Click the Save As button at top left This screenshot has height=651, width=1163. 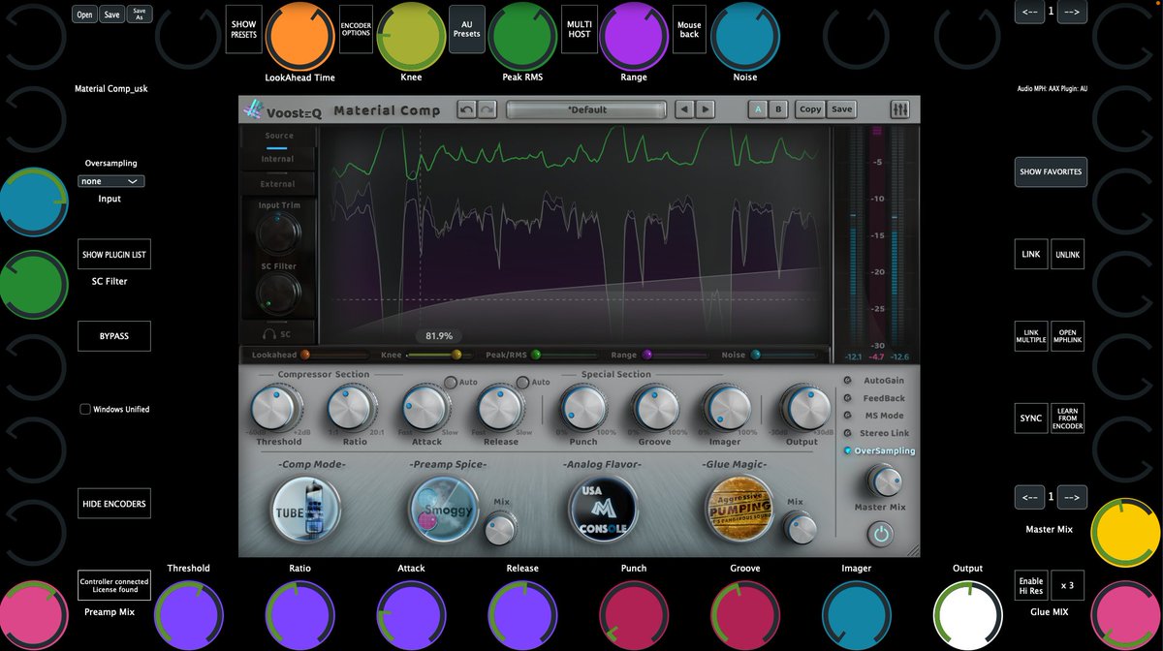pos(141,15)
